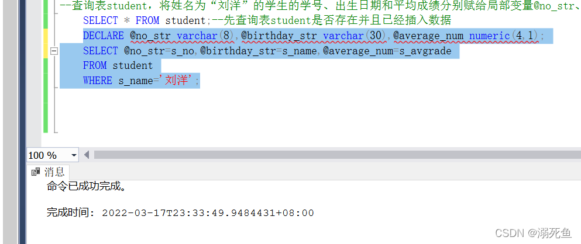
Task: Click the @average_num=s_avgrade assignment
Action: tap(387, 51)
